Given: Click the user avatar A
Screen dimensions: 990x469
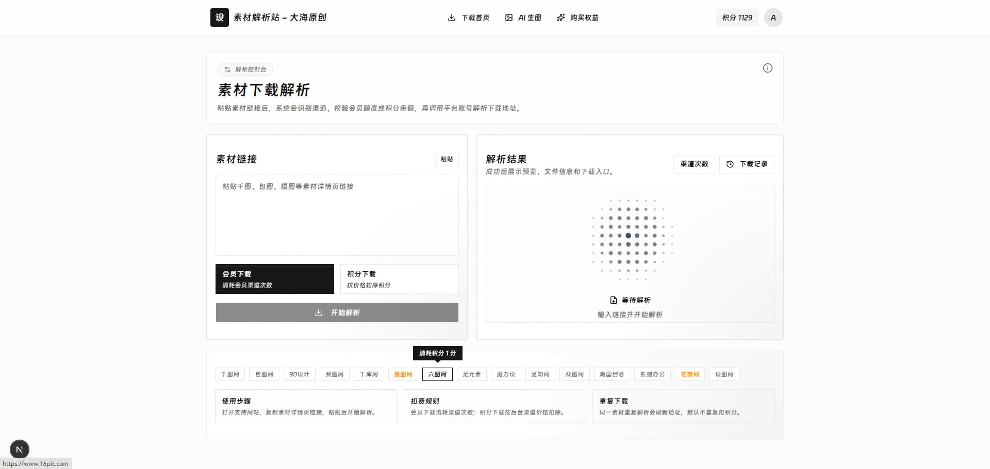Looking at the screenshot, I should (x=773, y=18).
